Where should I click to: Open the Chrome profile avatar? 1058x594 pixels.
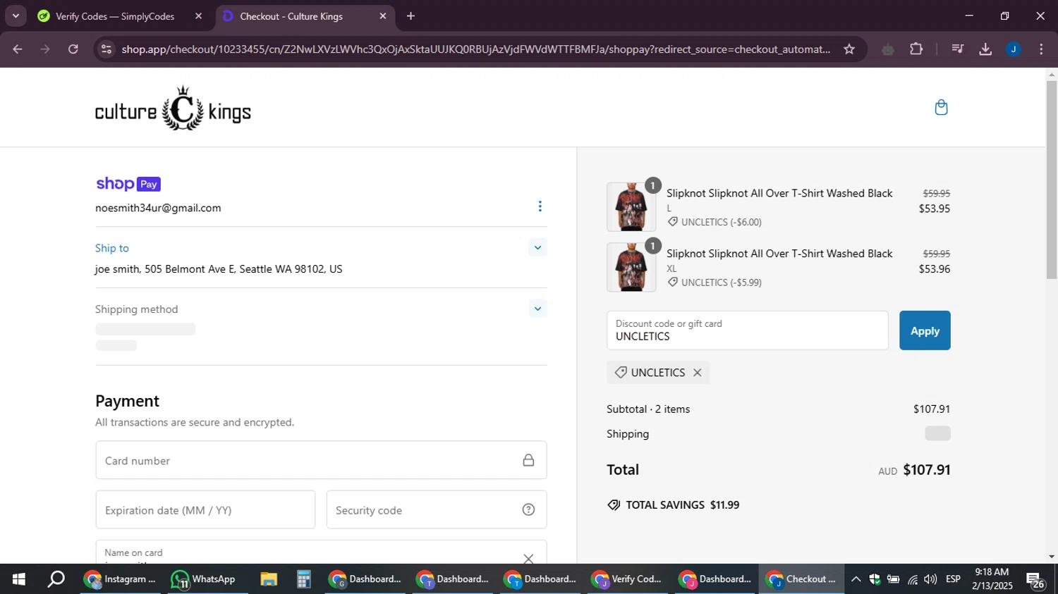1014,49
